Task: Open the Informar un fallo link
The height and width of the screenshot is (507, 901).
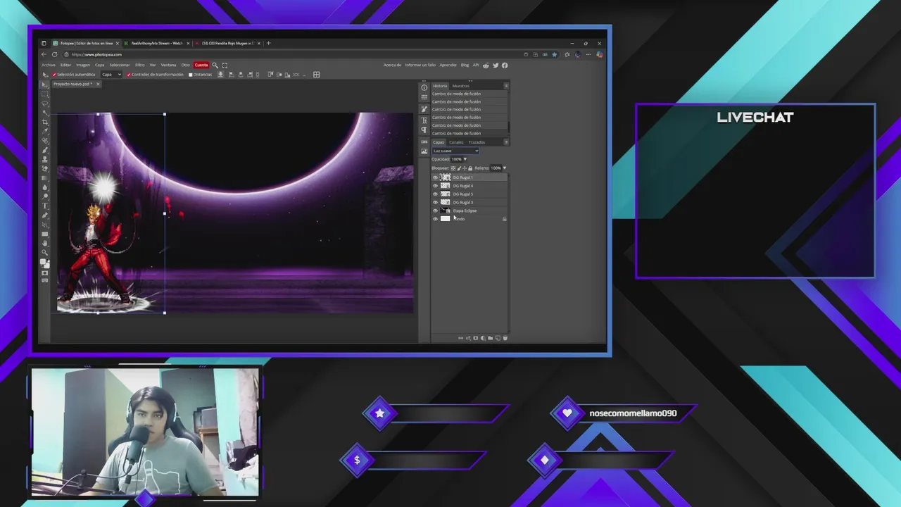Action: [420, 65]
